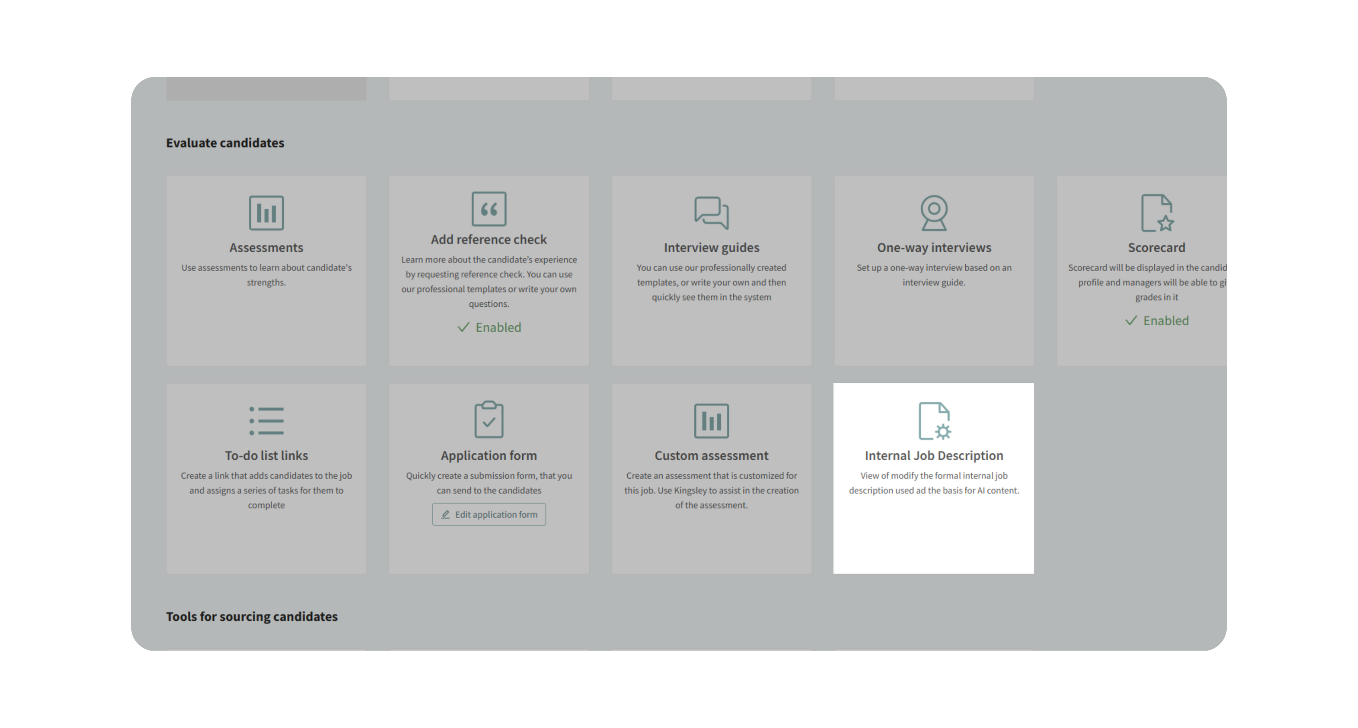Image resolution: width=1358 pixels, height=728 pixels.
Task: Click the One-way interviews webcam icon
Action: coord(933,213)
